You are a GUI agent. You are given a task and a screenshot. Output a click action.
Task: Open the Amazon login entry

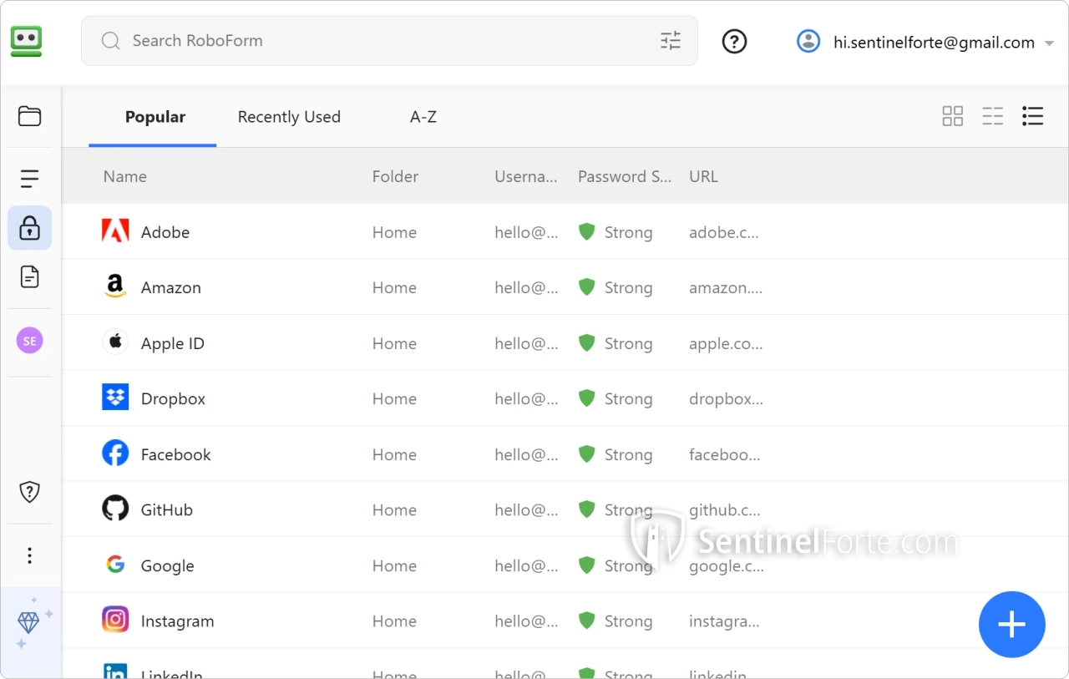pos(565,287)
